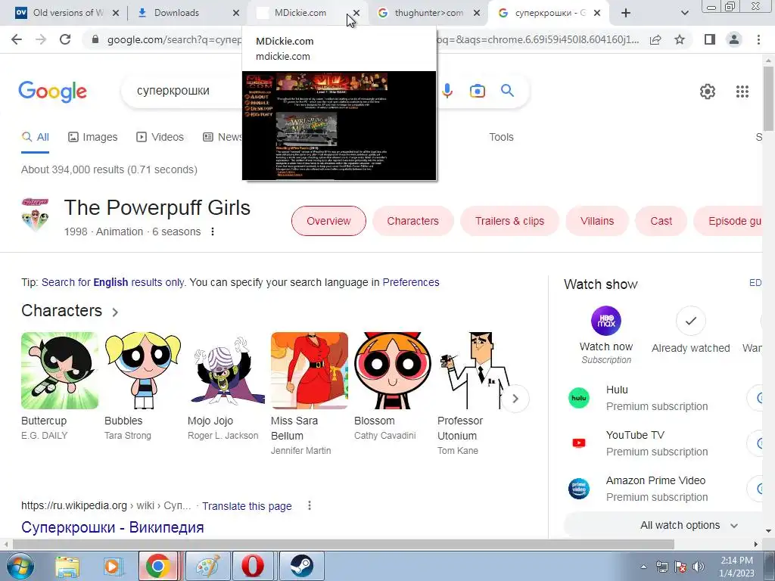
Task: Open Steam from the taskbar
Action: (301, 566)
